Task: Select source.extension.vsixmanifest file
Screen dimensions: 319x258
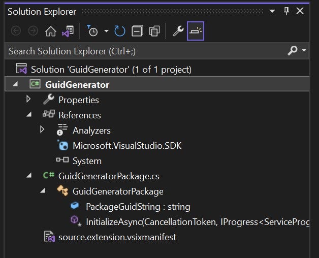Action: (x=117, y=237)
